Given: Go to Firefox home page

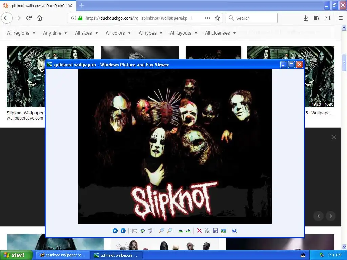Looking at the screenshot, I should (40, 18).
